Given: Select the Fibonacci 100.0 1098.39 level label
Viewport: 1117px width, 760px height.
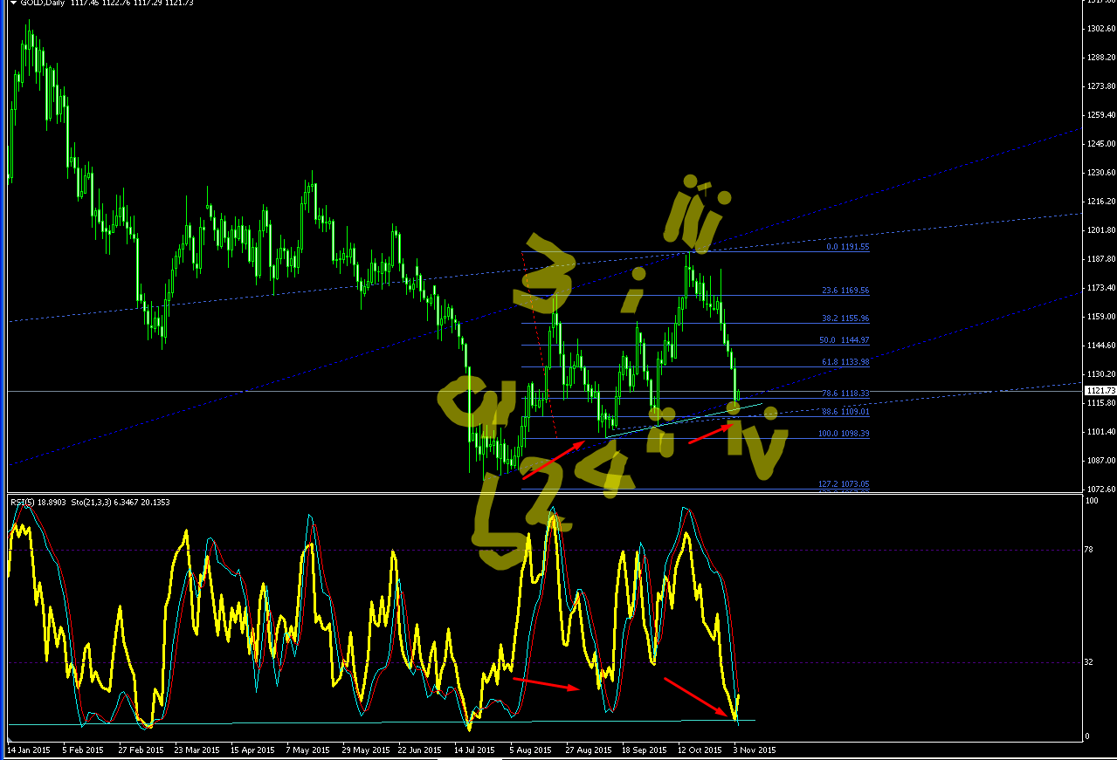Looking at the screenshot, I should (x=845, y=434).
